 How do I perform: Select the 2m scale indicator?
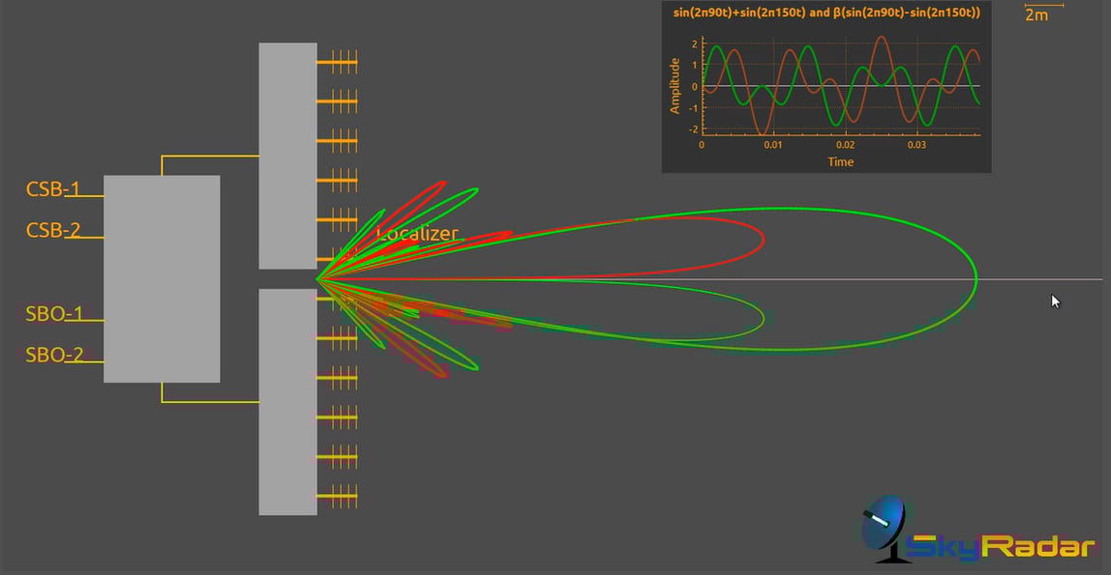coord(1036,14)
